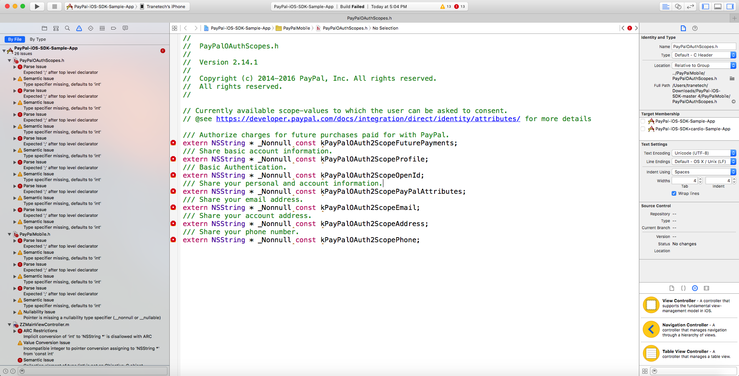Screen dimensions: 739x376
Task: Collapse the PayPal-iOS-SDK-Sample-App project issues
Action: (4, 50)
